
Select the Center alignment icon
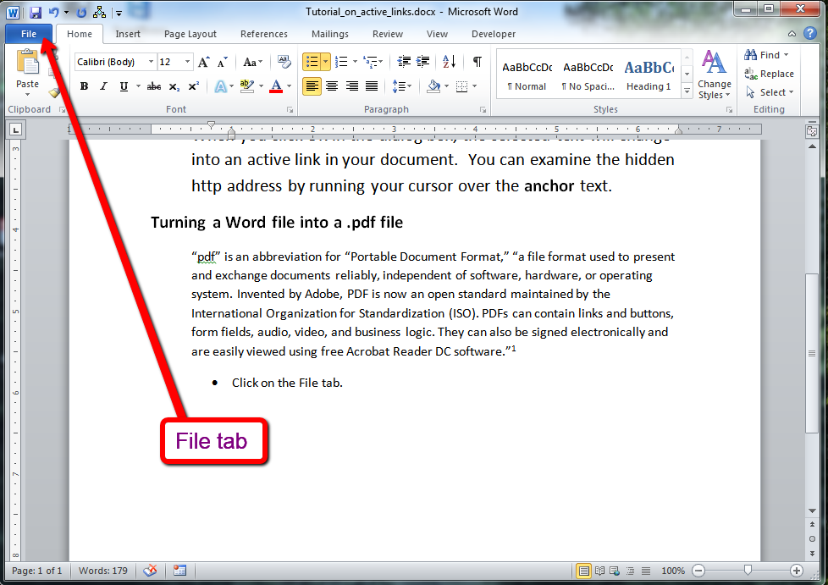coord(332,86)
